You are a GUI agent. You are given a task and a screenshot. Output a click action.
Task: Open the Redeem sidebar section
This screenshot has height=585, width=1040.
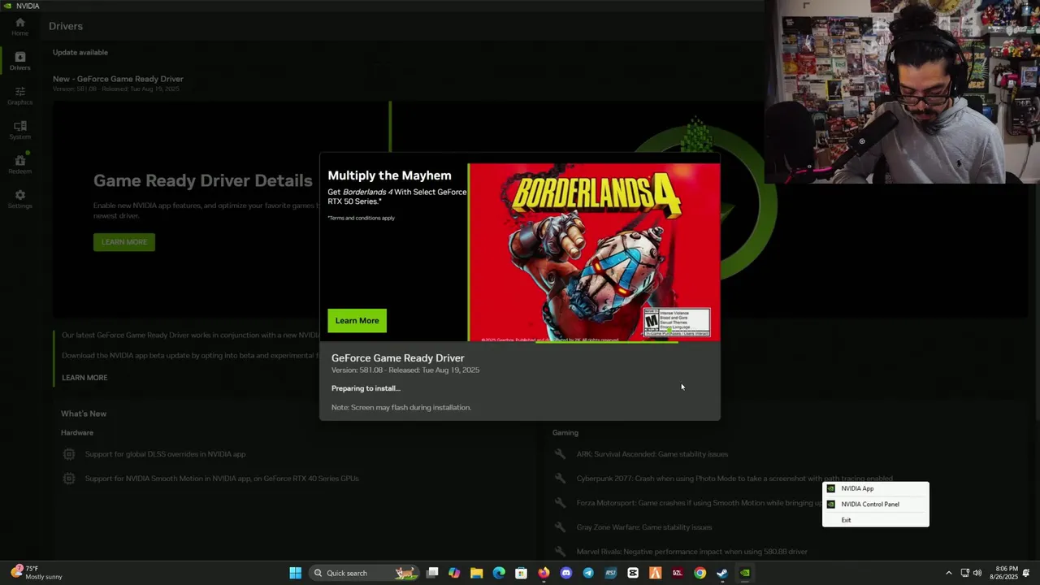click(19, 164)
